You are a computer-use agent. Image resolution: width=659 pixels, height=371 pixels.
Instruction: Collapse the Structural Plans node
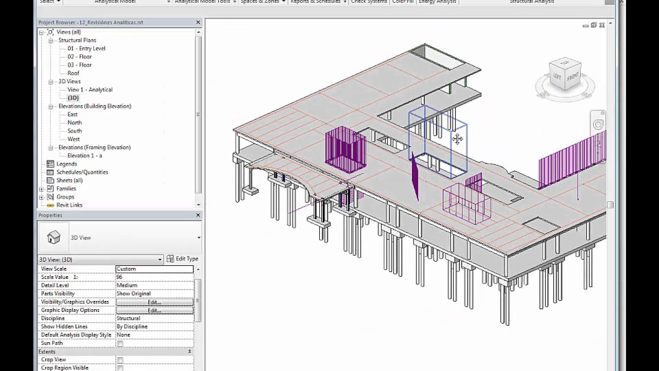[50, 40]
